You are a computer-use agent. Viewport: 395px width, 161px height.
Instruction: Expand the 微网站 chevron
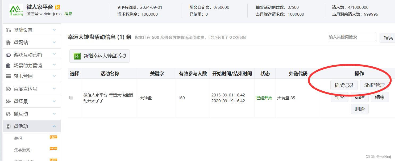54,42
